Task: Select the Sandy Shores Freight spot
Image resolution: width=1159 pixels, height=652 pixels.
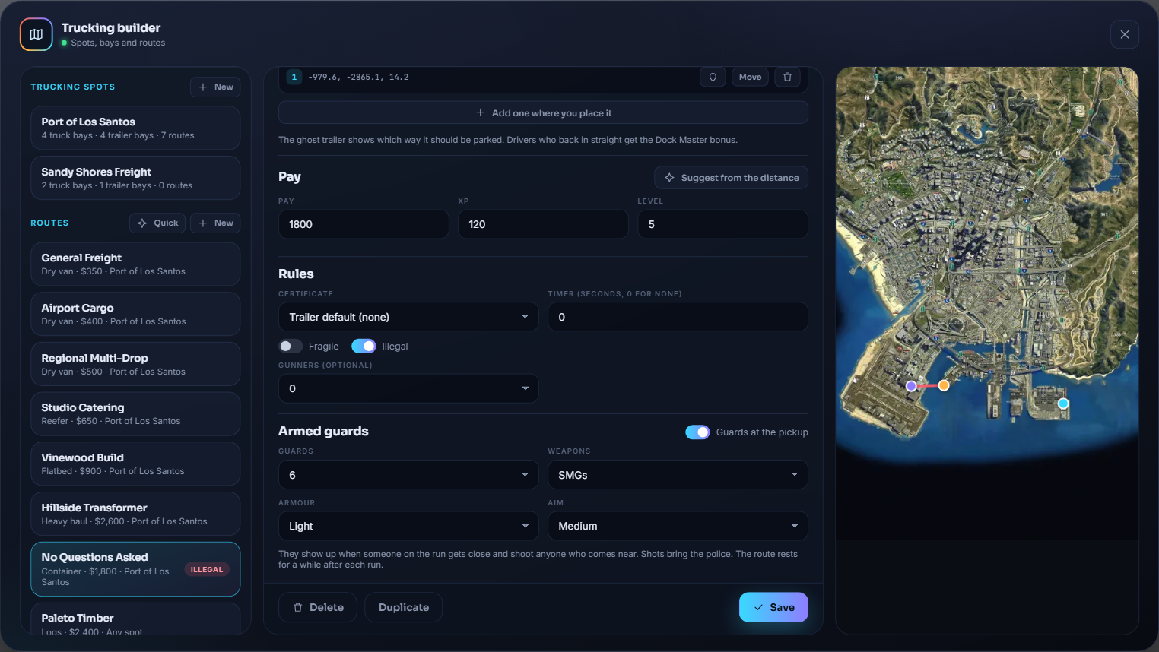Action: (x=135, y=178)
